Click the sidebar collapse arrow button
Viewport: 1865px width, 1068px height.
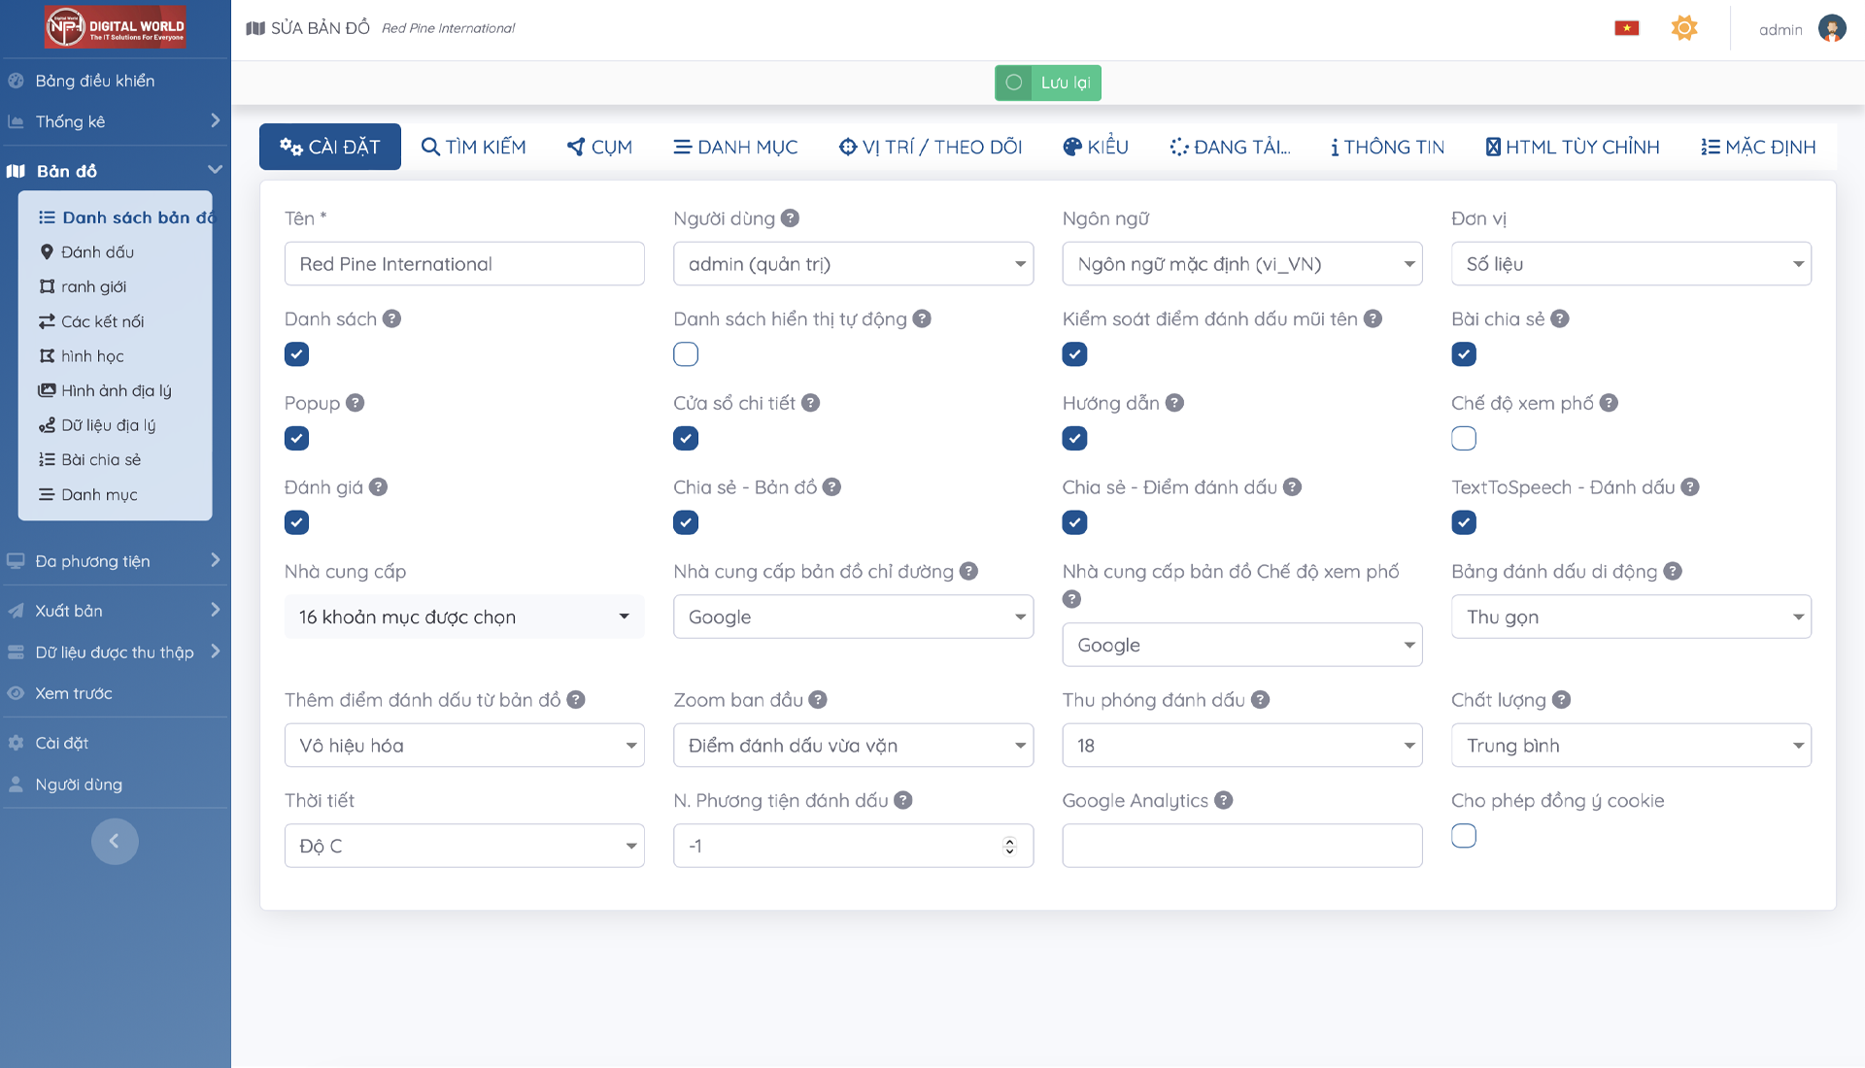[x=115, y=841]
